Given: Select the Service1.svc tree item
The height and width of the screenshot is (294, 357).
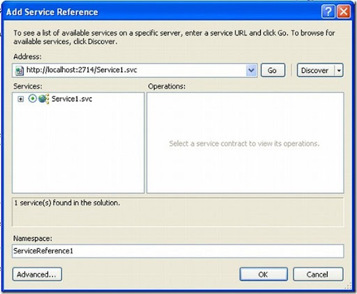Looking at the screenshot, I should 72,99.
